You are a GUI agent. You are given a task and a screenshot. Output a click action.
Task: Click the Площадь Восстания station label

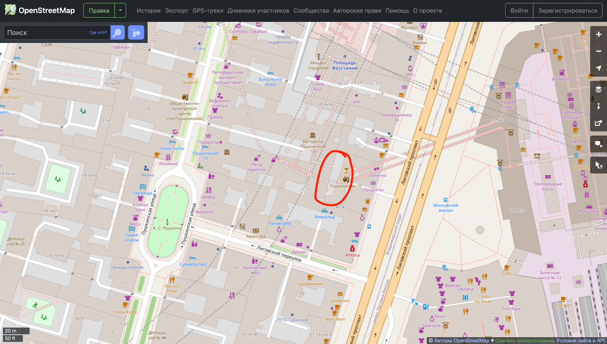(x=345, y=65)
